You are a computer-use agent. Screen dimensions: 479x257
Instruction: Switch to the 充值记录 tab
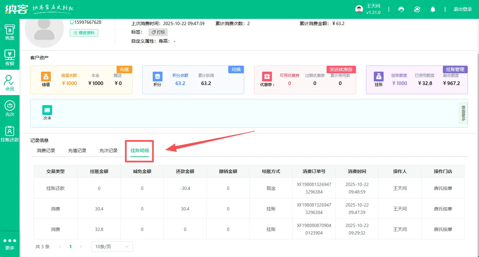pyautogui.click(x=77, y=150)
